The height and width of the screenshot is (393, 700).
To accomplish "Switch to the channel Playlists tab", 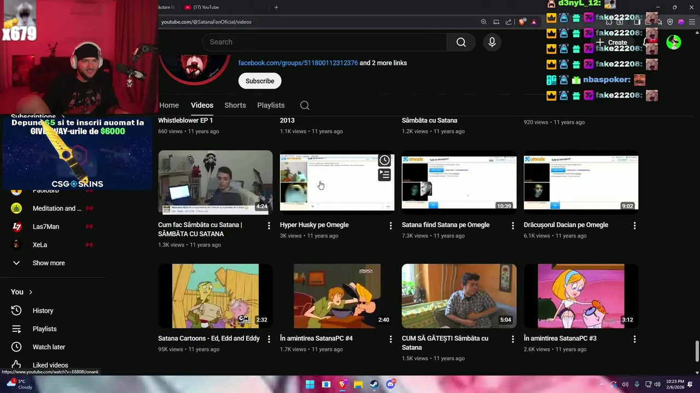I will pos(271,105).
